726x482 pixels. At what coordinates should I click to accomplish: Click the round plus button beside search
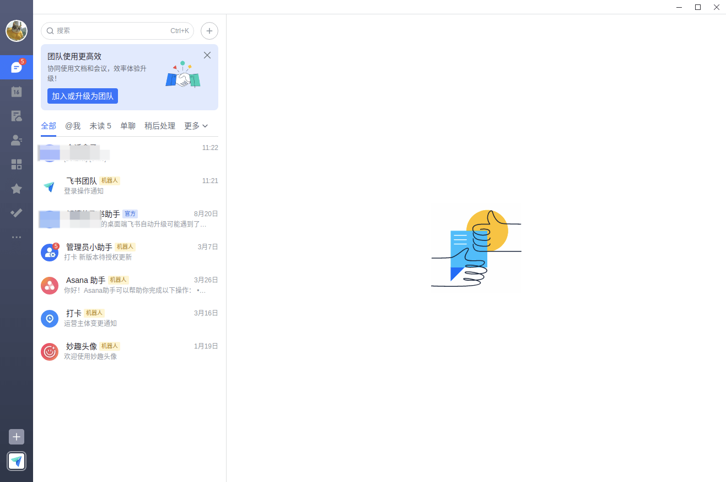[209, 31]
